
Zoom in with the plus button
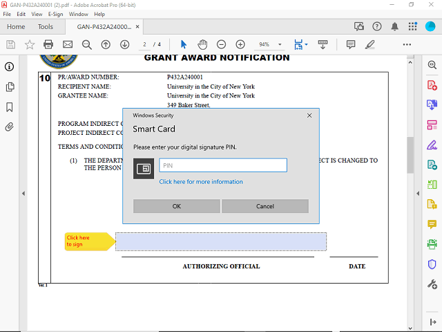(x=240, y=44)
